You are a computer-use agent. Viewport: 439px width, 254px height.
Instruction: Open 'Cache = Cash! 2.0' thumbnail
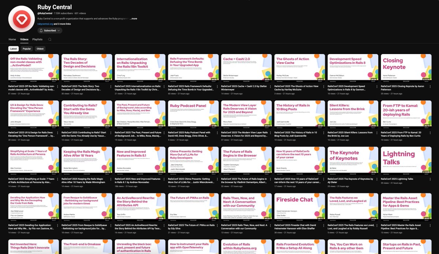(246, 68)
